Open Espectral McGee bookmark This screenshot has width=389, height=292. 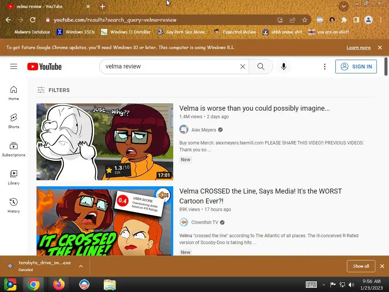[235, 32]
